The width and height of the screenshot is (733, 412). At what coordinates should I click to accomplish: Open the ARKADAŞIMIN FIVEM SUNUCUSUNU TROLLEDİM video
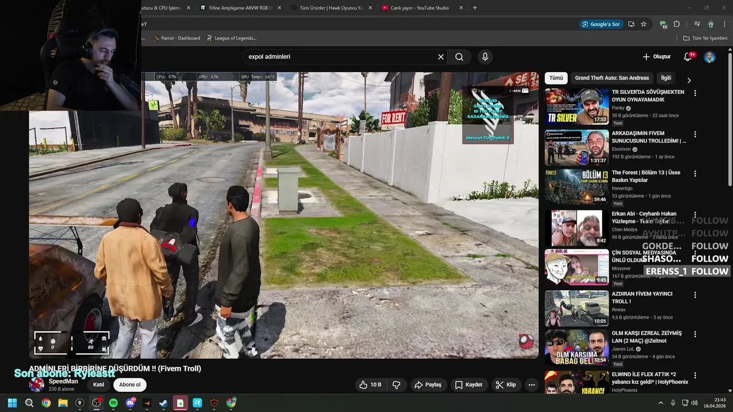click(577, 148)
